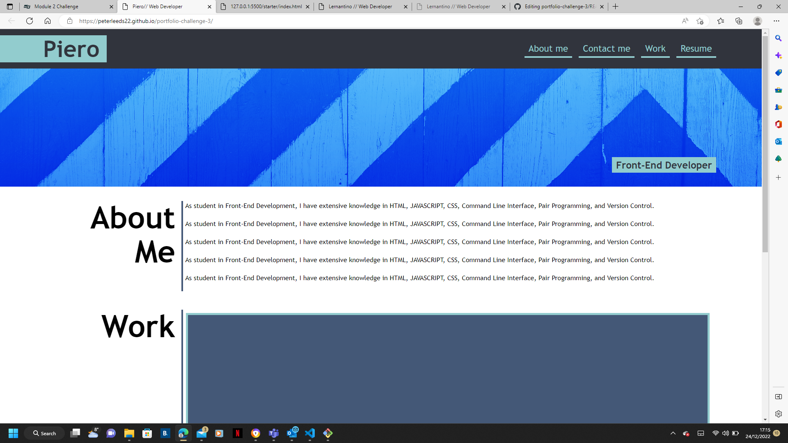This screenshot has width=788, height=443.
Task: Open the sidebar Games icon
Action: pos(778,107)
